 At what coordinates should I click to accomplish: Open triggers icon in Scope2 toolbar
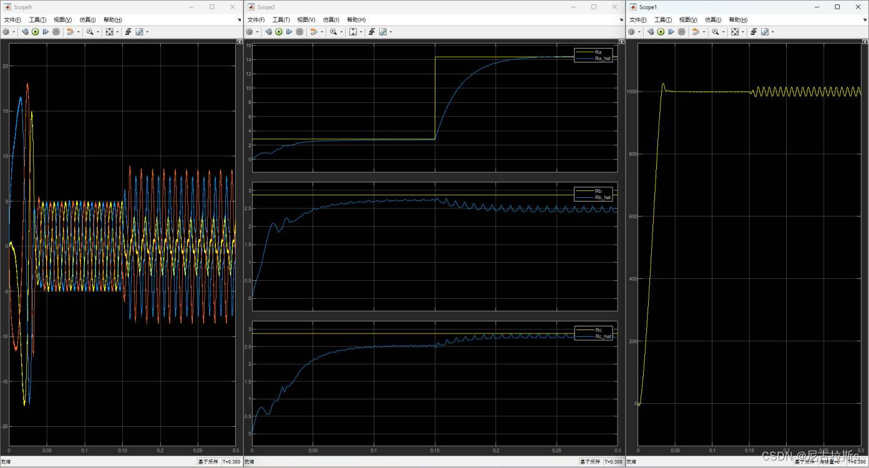371,32
